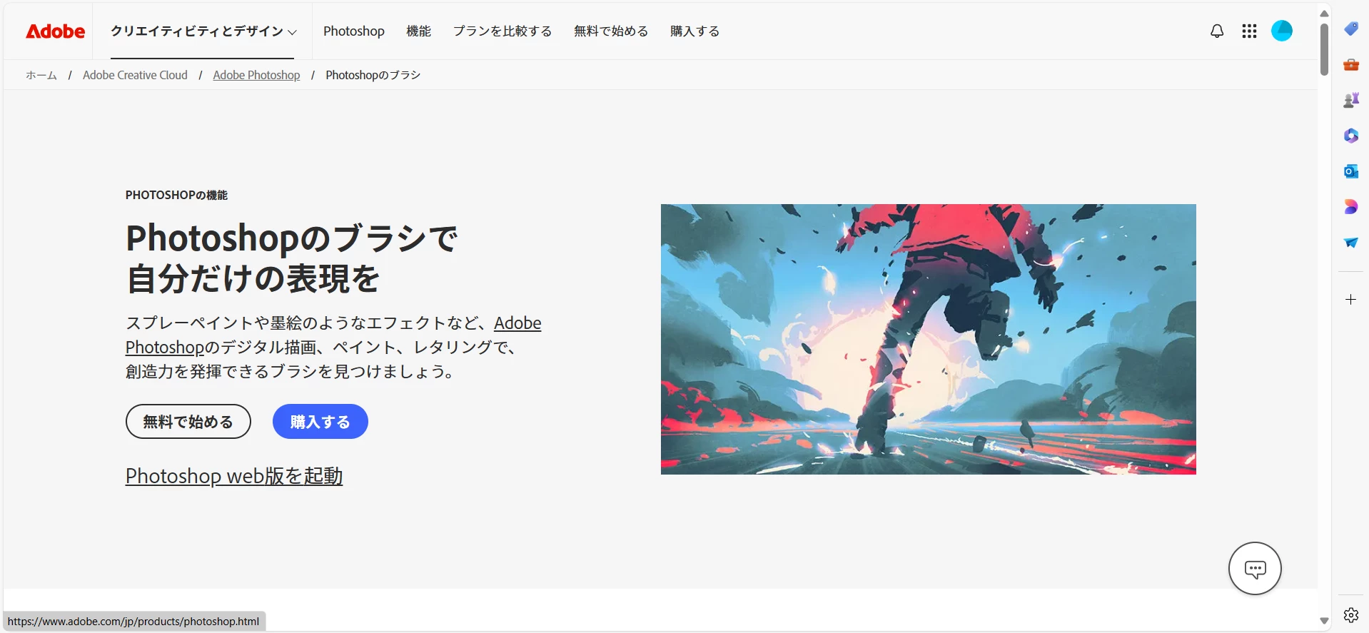Select the 購入する nav item in header
1369x633 pixels.
[694, 31]
